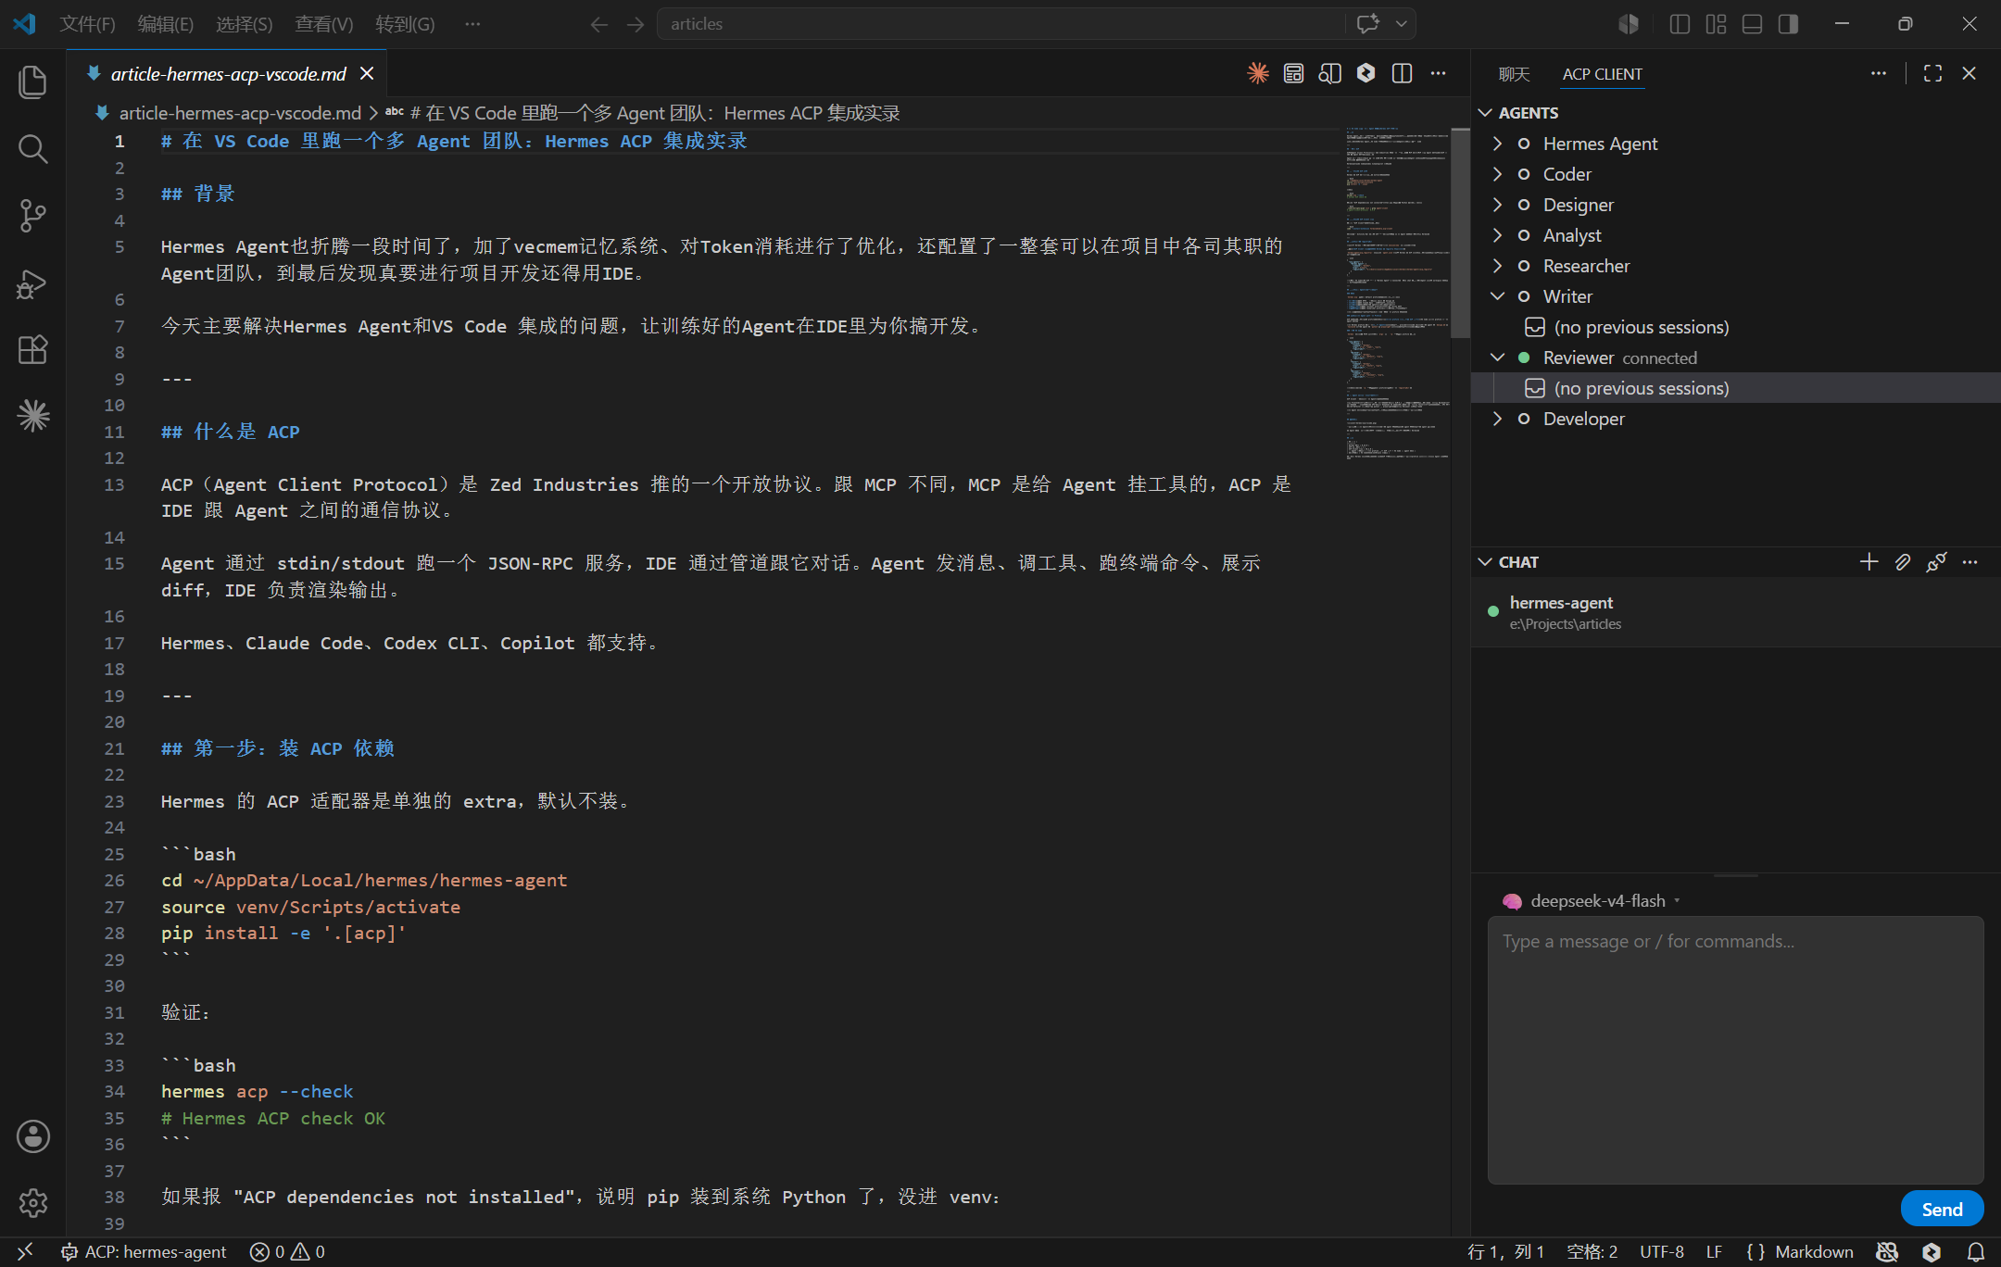
Task: Toggle the secondary side bar layout button
Action: point(1788,24)
